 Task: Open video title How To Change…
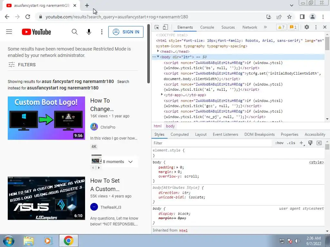[x=102, y=105]
